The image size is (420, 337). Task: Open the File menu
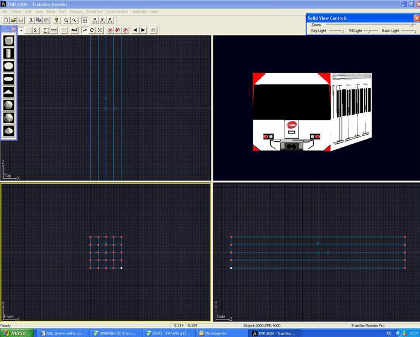5,11
